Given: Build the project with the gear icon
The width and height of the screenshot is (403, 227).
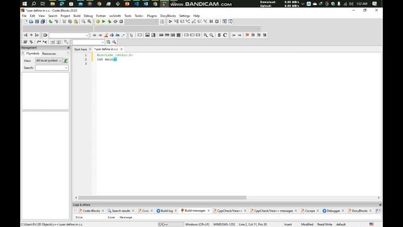Looking at the screenshot, I should click(98, 21).
